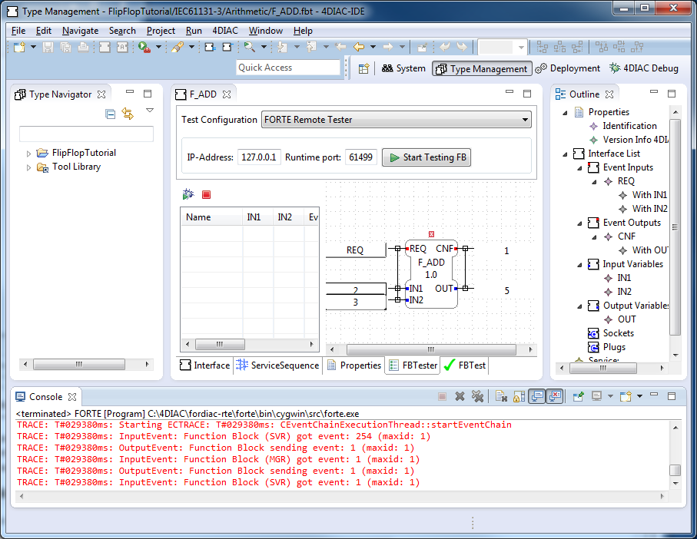Click the Plugs icon in Outline

pos(593,347)
